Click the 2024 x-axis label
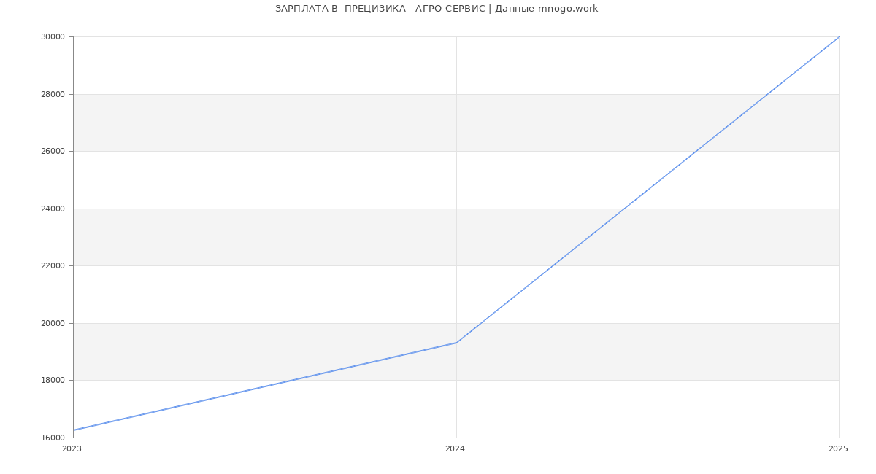 (455, 449)
